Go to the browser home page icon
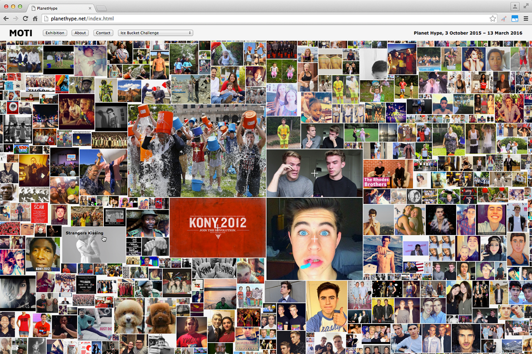 (x=35, y=18)
